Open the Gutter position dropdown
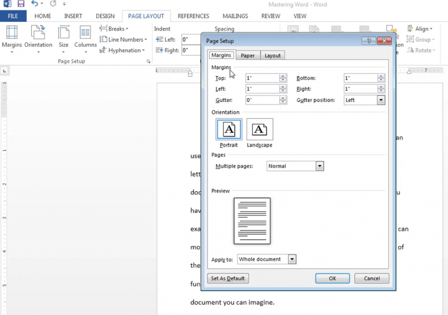This screenshot has height=315, width=448. point(380,100)
